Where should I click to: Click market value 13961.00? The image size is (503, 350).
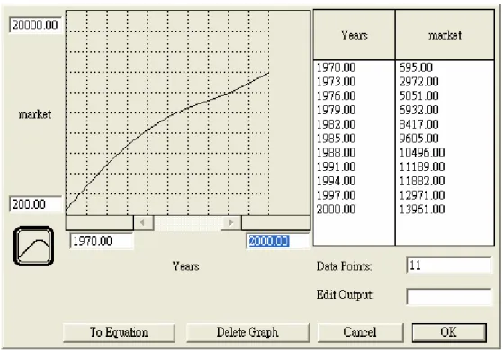click(422, 209)
